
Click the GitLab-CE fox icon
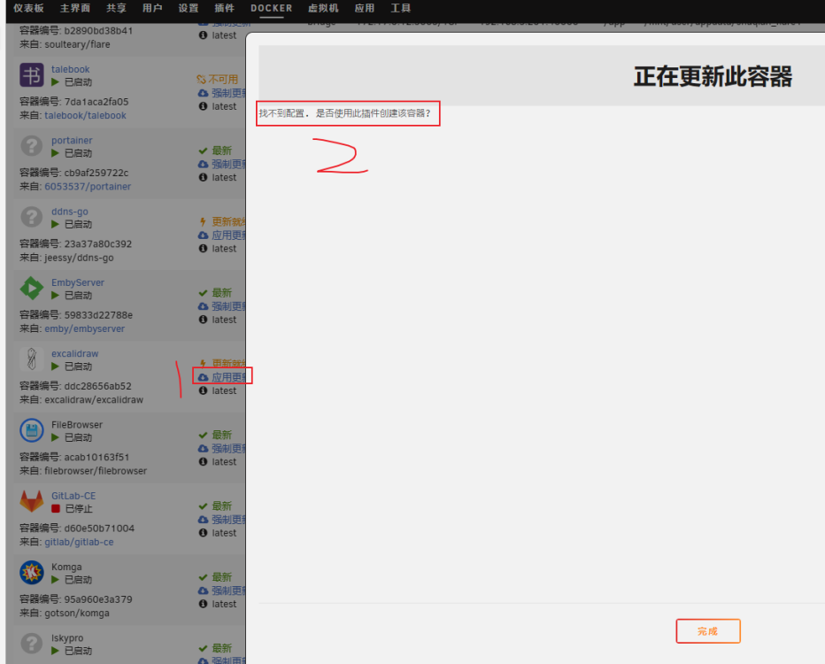click(x=32, y=501)
